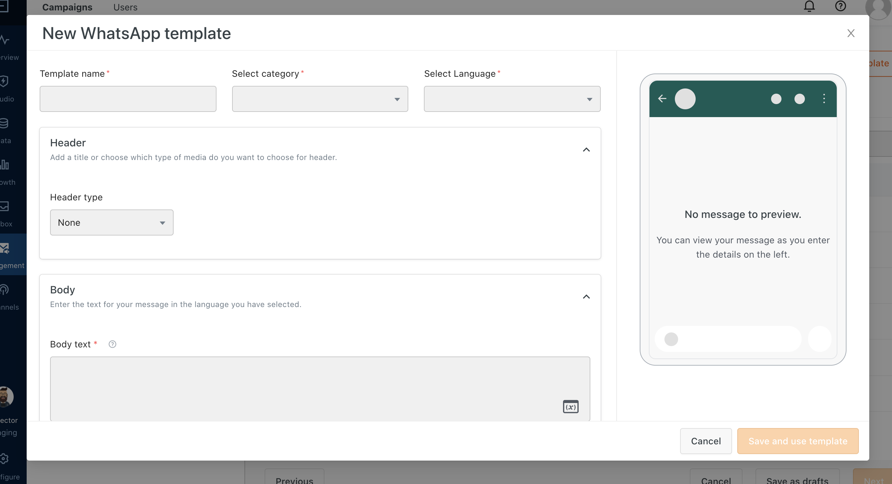The image size is (892, 484).
Task: Open the Channels sidebar icon
Action: tap(4, 289)
